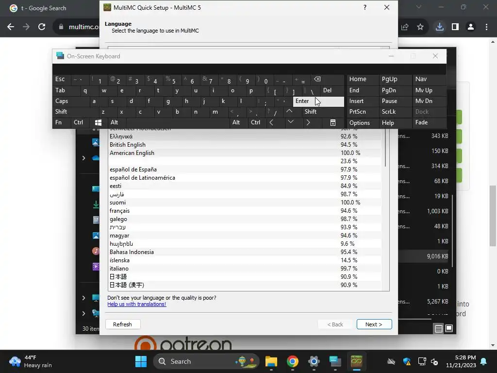497x373 pixels.
Task: Toggle the Nav key on On-Screen Keyboard
Action: coord(429,79)
